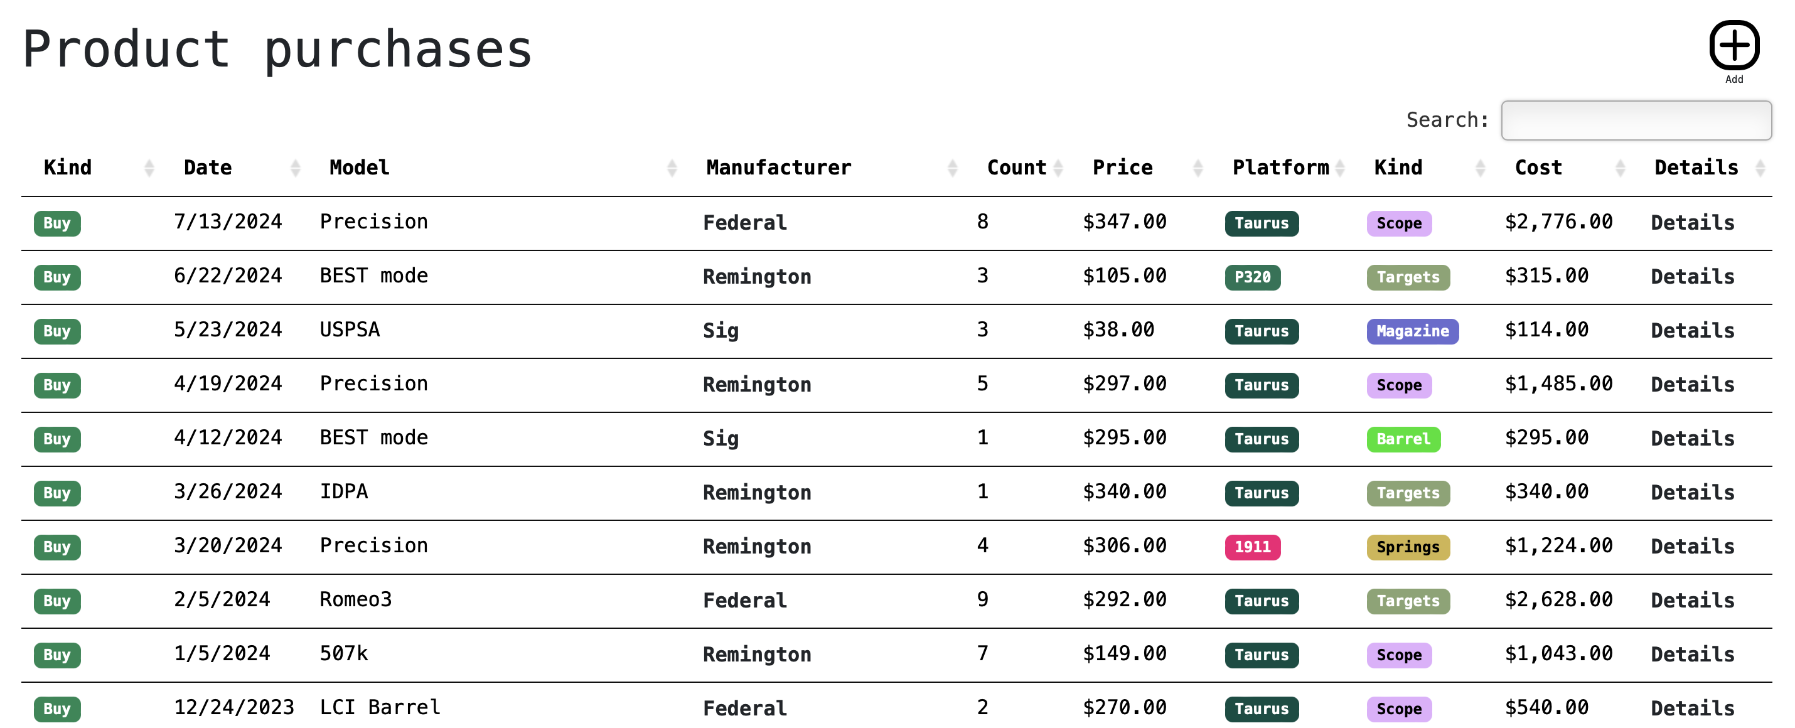Sort by Model column arrows

pyautogui.click(x=672, y=168)
